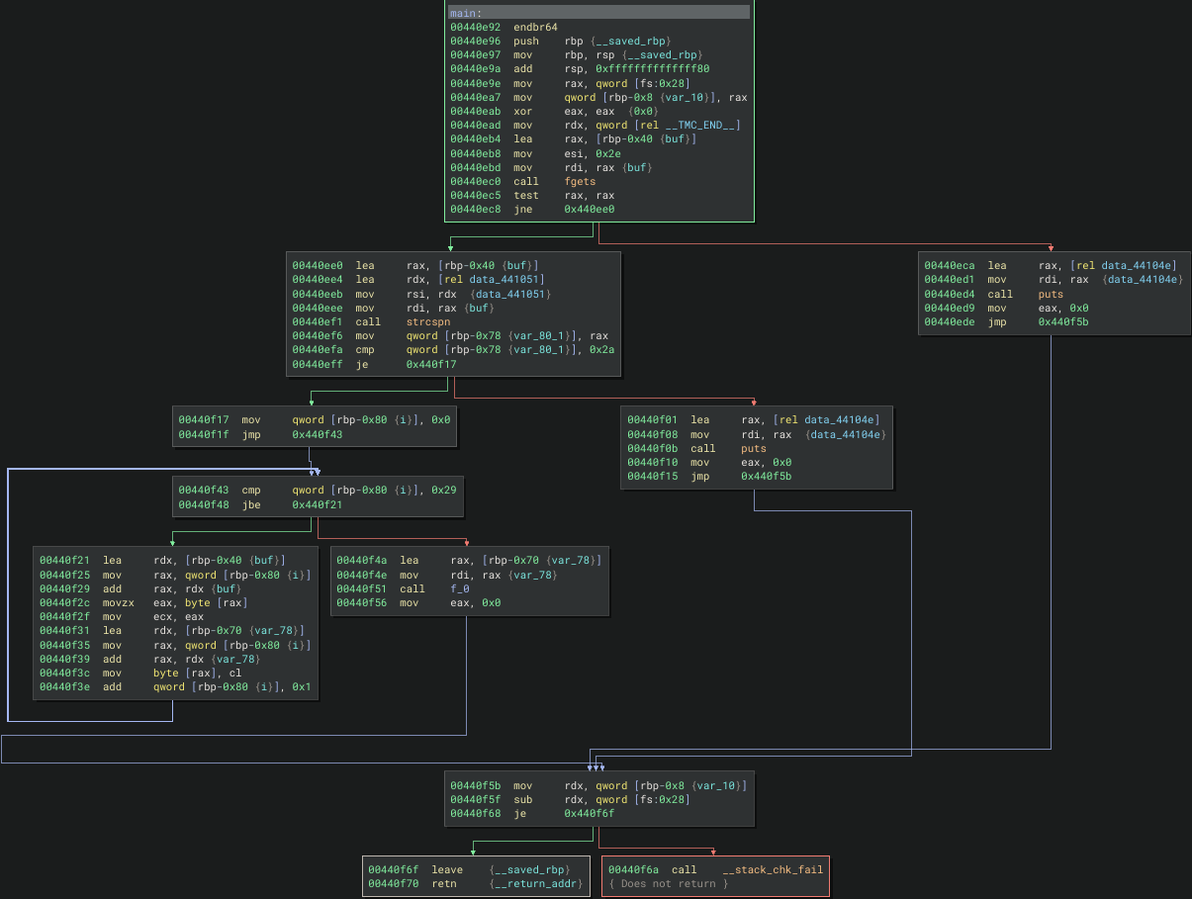
Task: Click the __TMC_END__ symbol reference
Action: point(702,125)
